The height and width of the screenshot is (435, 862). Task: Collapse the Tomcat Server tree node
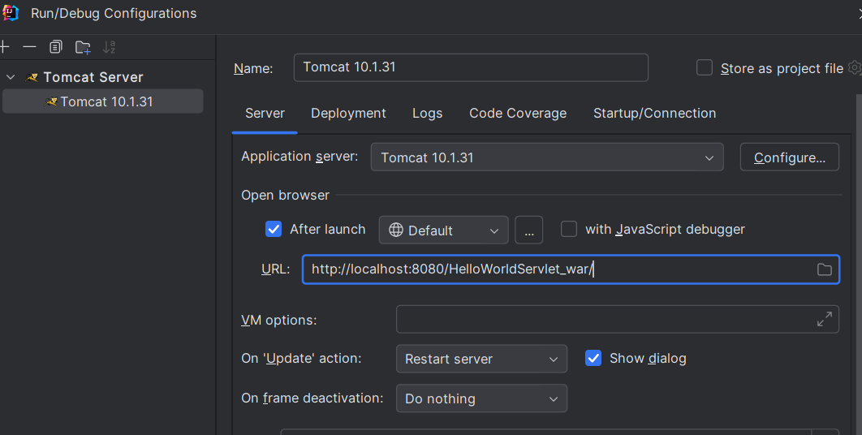[11, 77]
